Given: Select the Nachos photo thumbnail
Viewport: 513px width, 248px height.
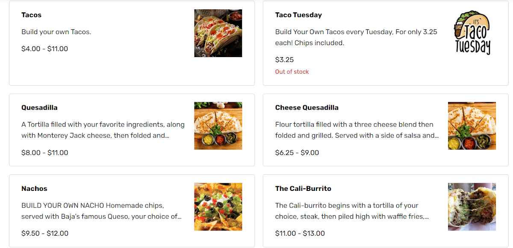Looking at the screenshot, I should 218,207.
